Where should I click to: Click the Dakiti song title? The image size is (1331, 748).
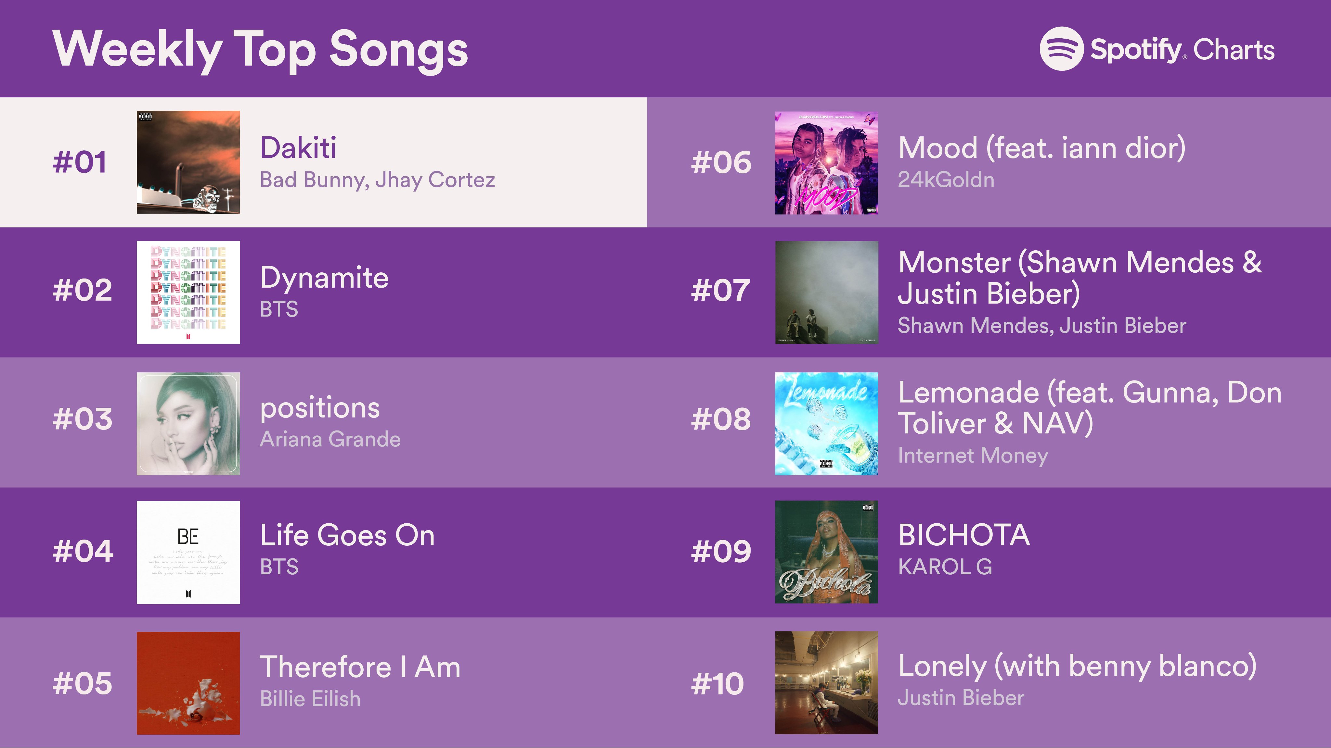(x=298, y=148)
